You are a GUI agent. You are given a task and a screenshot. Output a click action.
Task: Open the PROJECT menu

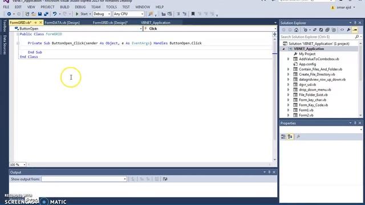tap(47, 7)
